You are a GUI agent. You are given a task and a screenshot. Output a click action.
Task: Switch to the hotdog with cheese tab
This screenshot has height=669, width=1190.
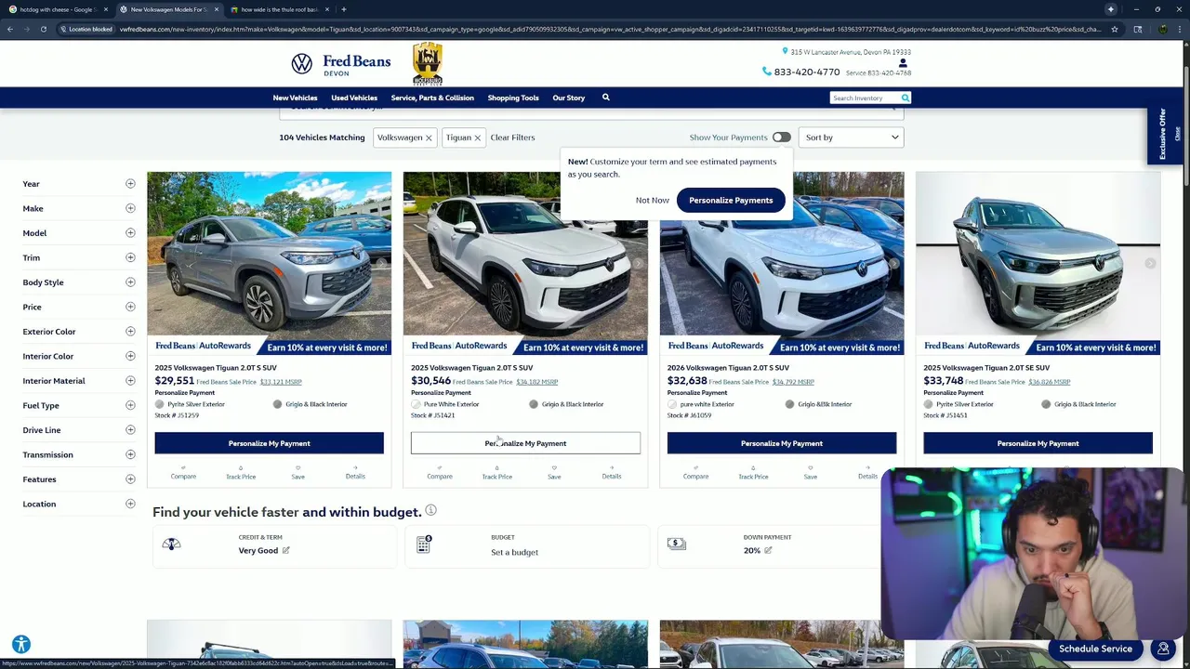58,9
